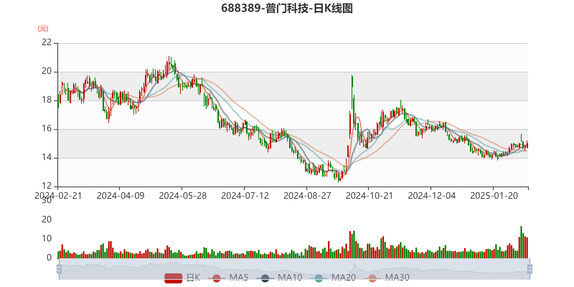The image size is (574, 287).
Task: Select the 2024-07-12 date label
Action: tap(245, 196)
